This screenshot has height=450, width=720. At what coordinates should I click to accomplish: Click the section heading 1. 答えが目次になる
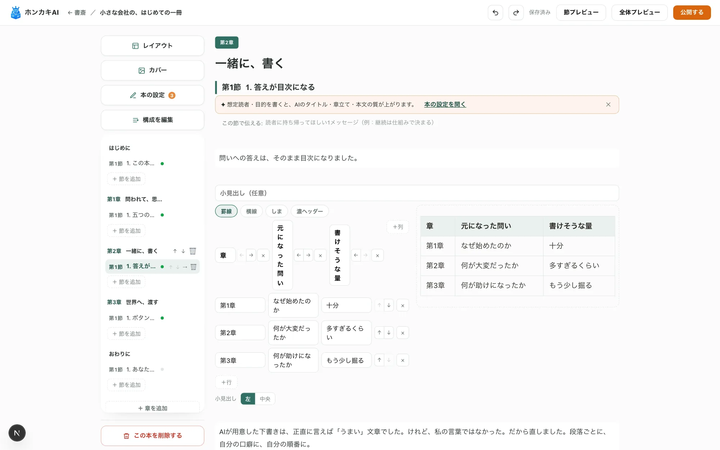point(280,87)
